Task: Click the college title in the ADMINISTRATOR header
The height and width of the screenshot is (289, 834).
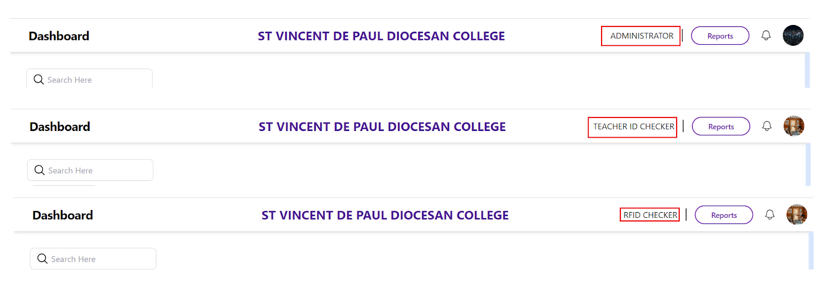Action: tap(381, 36)
